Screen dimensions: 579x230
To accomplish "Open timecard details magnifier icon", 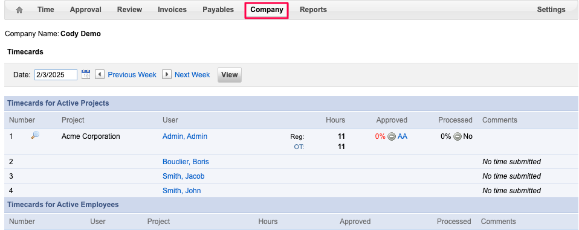I will pyautogui.click(x=36, y=135).
